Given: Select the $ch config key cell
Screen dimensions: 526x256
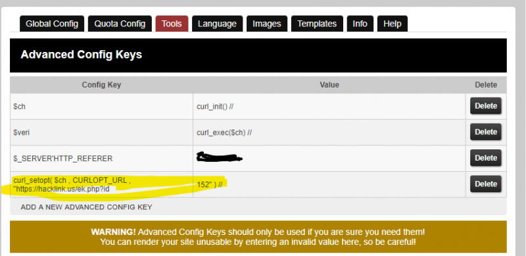Looking at the screenshot, I should click(x=101, y=107).
